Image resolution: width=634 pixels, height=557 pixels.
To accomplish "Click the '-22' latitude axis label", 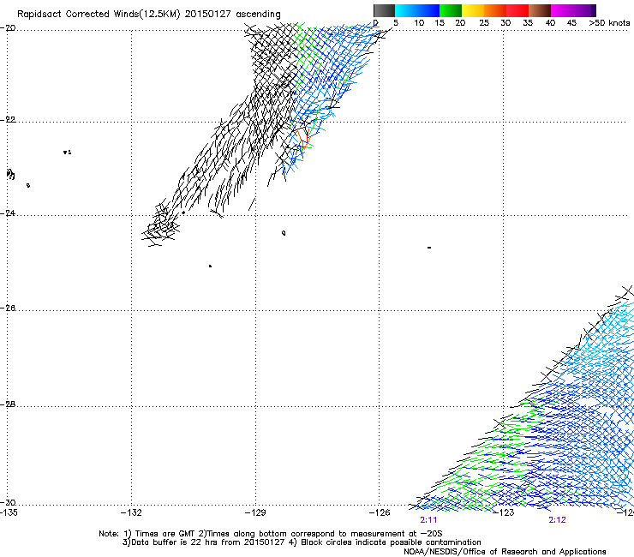I will point(8,119).
